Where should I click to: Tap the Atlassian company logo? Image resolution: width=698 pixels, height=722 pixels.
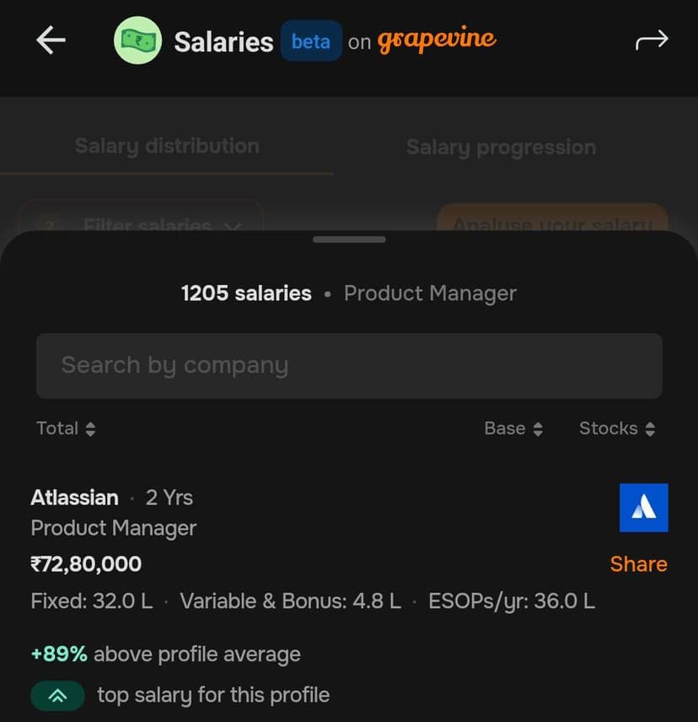[643, 507]
